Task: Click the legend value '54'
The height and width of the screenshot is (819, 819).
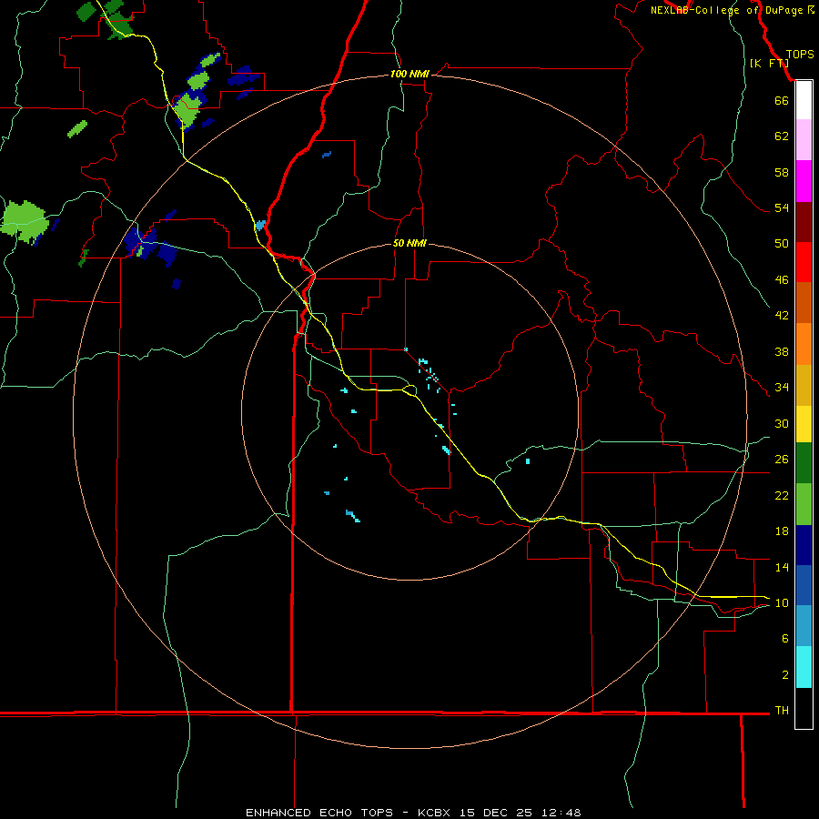Action: point(782,207)
